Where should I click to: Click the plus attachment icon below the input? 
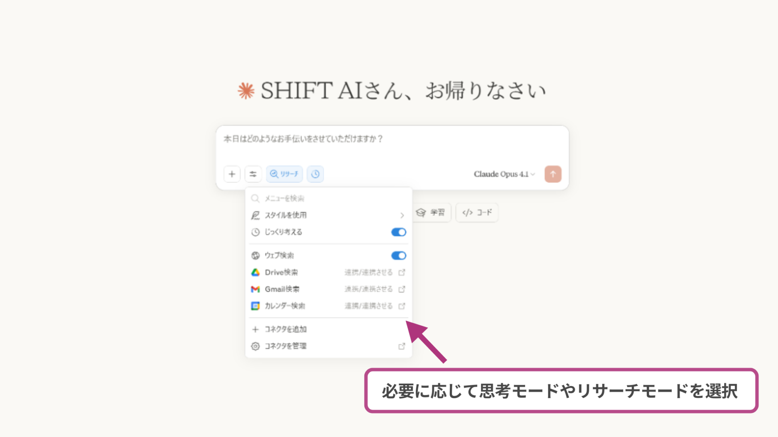coord(232,174)
